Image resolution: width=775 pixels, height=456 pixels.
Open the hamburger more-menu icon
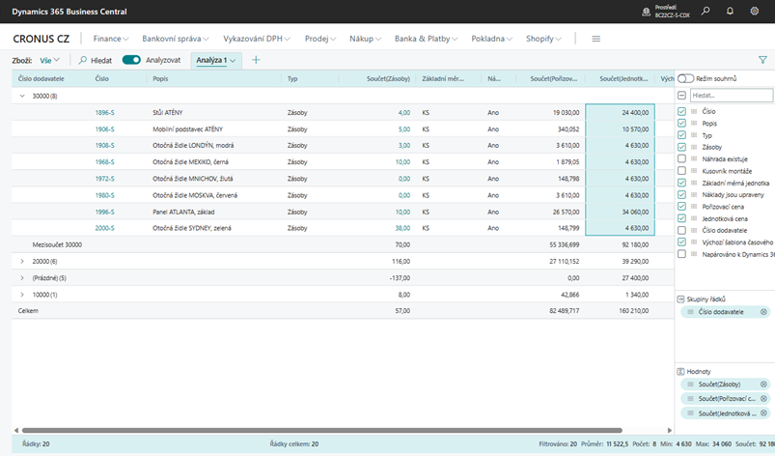click(595, 39)
